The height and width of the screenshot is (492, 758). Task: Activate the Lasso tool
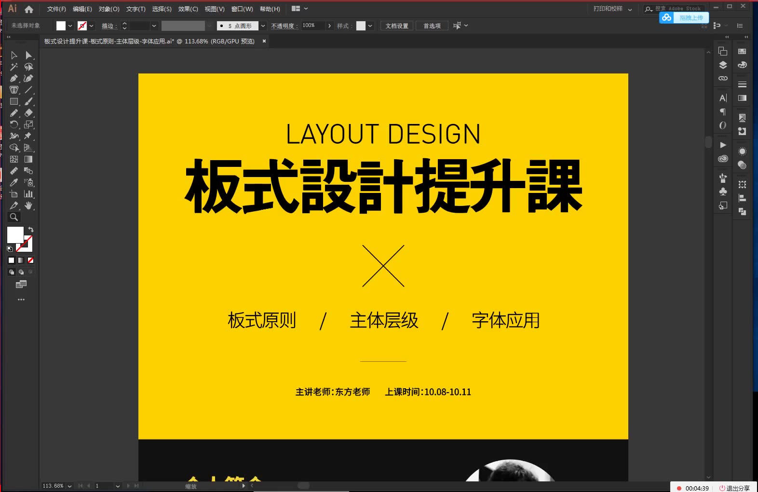[28, 67]
